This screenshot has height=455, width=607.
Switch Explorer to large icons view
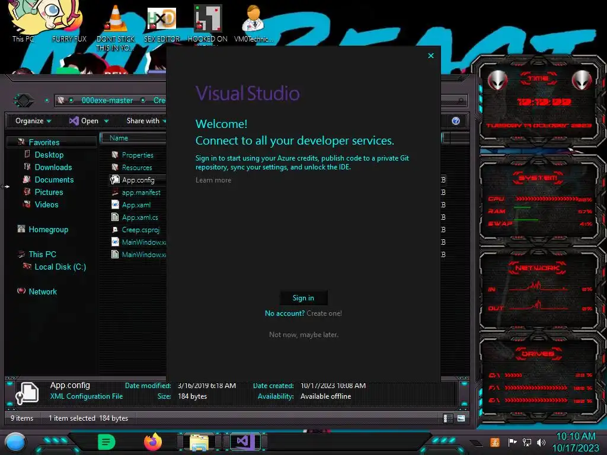point(461,418)
